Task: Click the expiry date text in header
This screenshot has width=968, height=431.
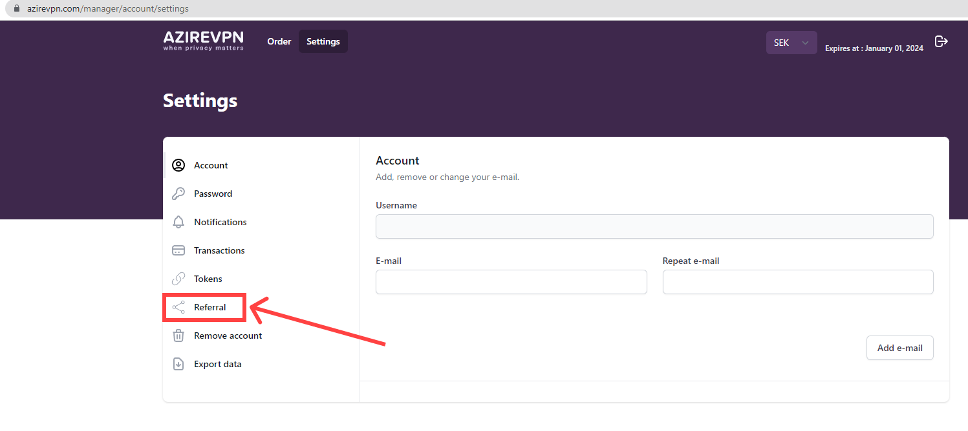Action: (x=874, y=48)
